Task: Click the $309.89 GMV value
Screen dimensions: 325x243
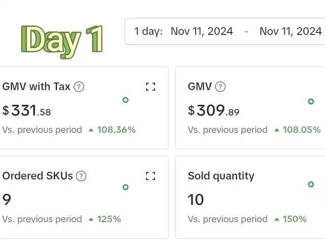Action: [214, 110]
